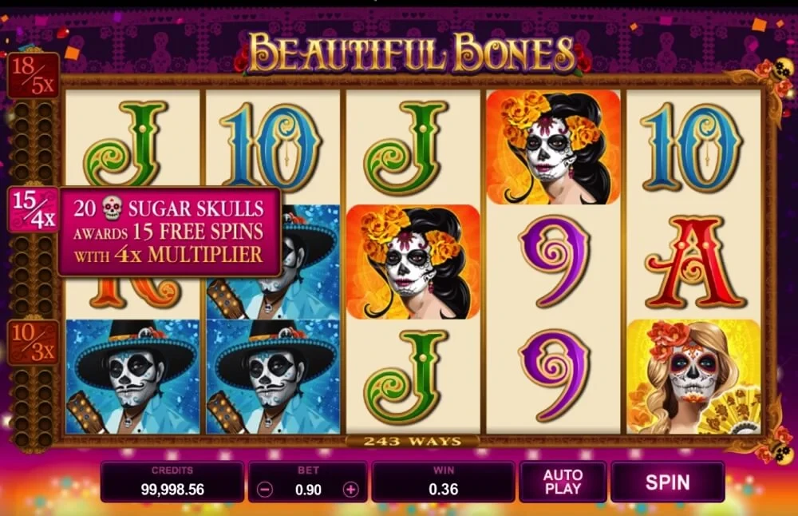This screenshot has width=798, height=516.
Task: Click the credits balance display
Action: pyautogui.click(x=172, y=482)
